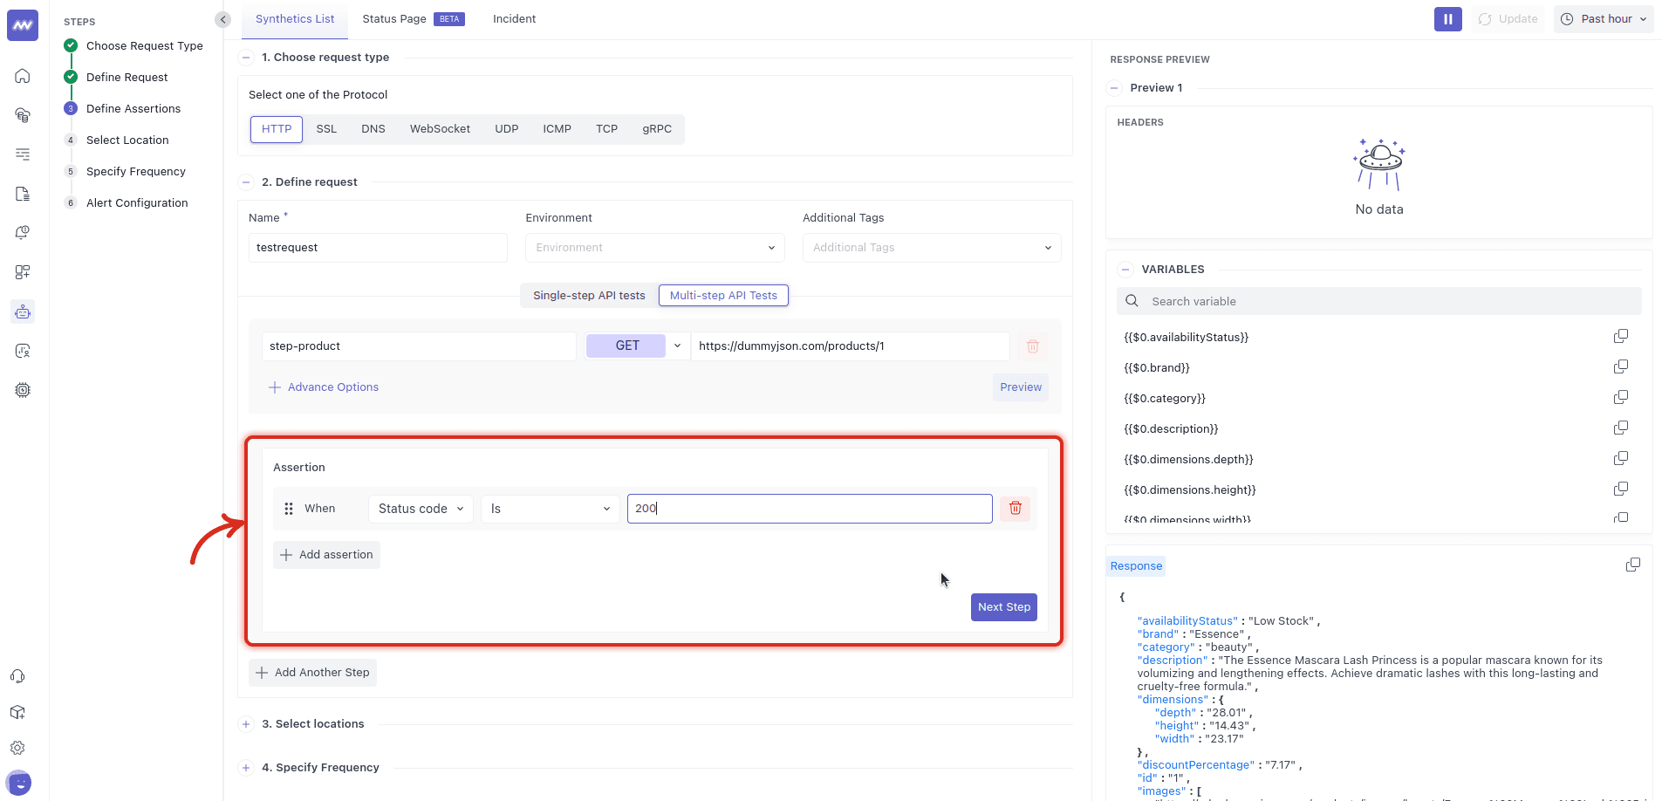Select the Synthetics robot icon in sidebar
The width and height of the screenshot is (1662, 801).
click(22, 311)
